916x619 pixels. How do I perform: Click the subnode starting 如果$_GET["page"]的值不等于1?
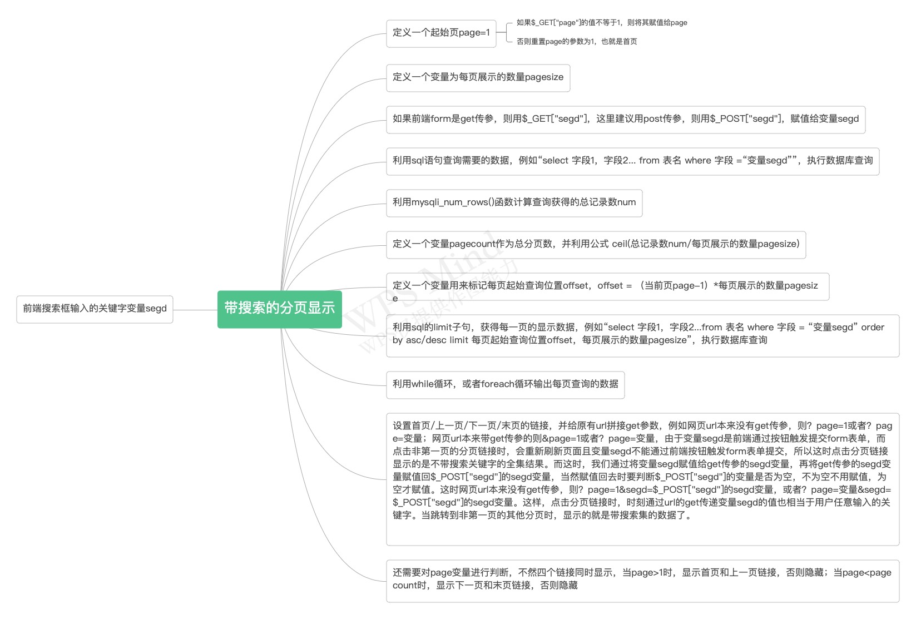tap(602, 23)
